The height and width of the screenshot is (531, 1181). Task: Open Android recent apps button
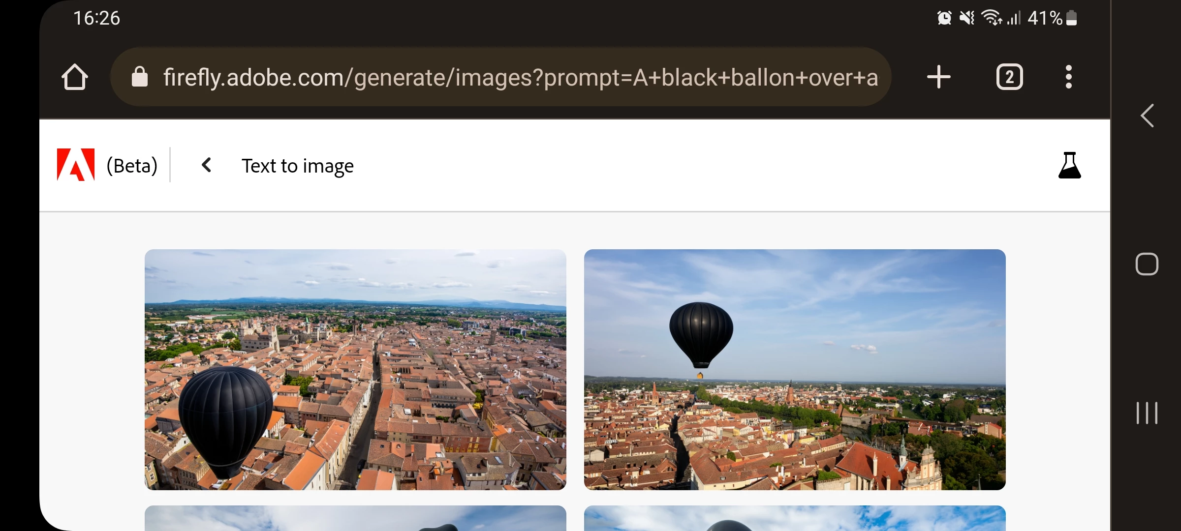coord(1147,413)
